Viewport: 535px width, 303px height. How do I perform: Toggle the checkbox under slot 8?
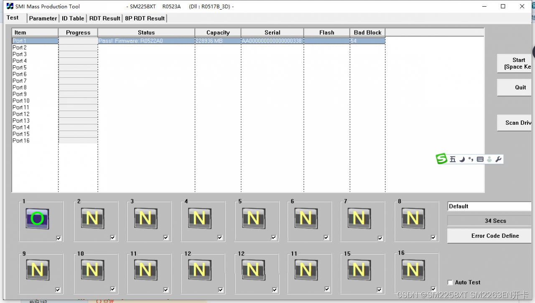click(x=433, y=238)
